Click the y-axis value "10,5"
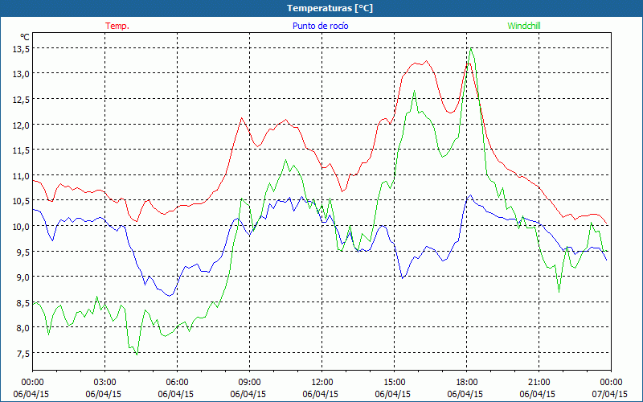 pyautogui.click(x=21, y=200)
